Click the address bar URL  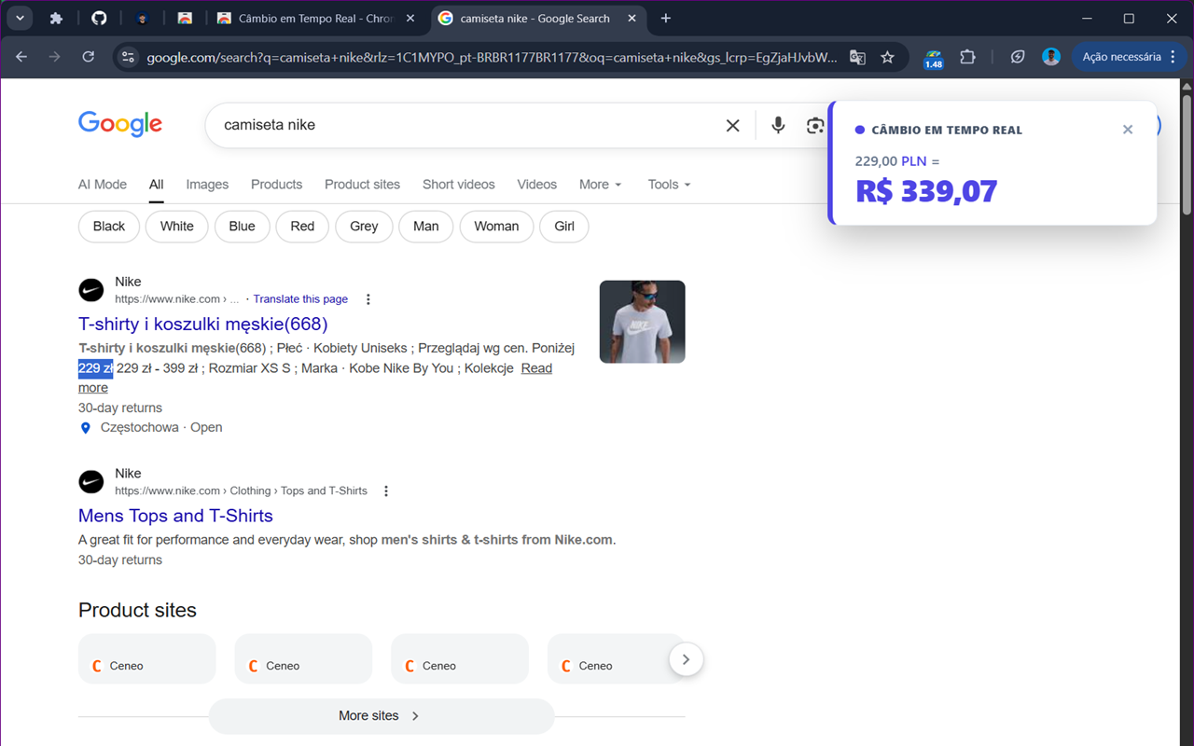tap(492, 57)
